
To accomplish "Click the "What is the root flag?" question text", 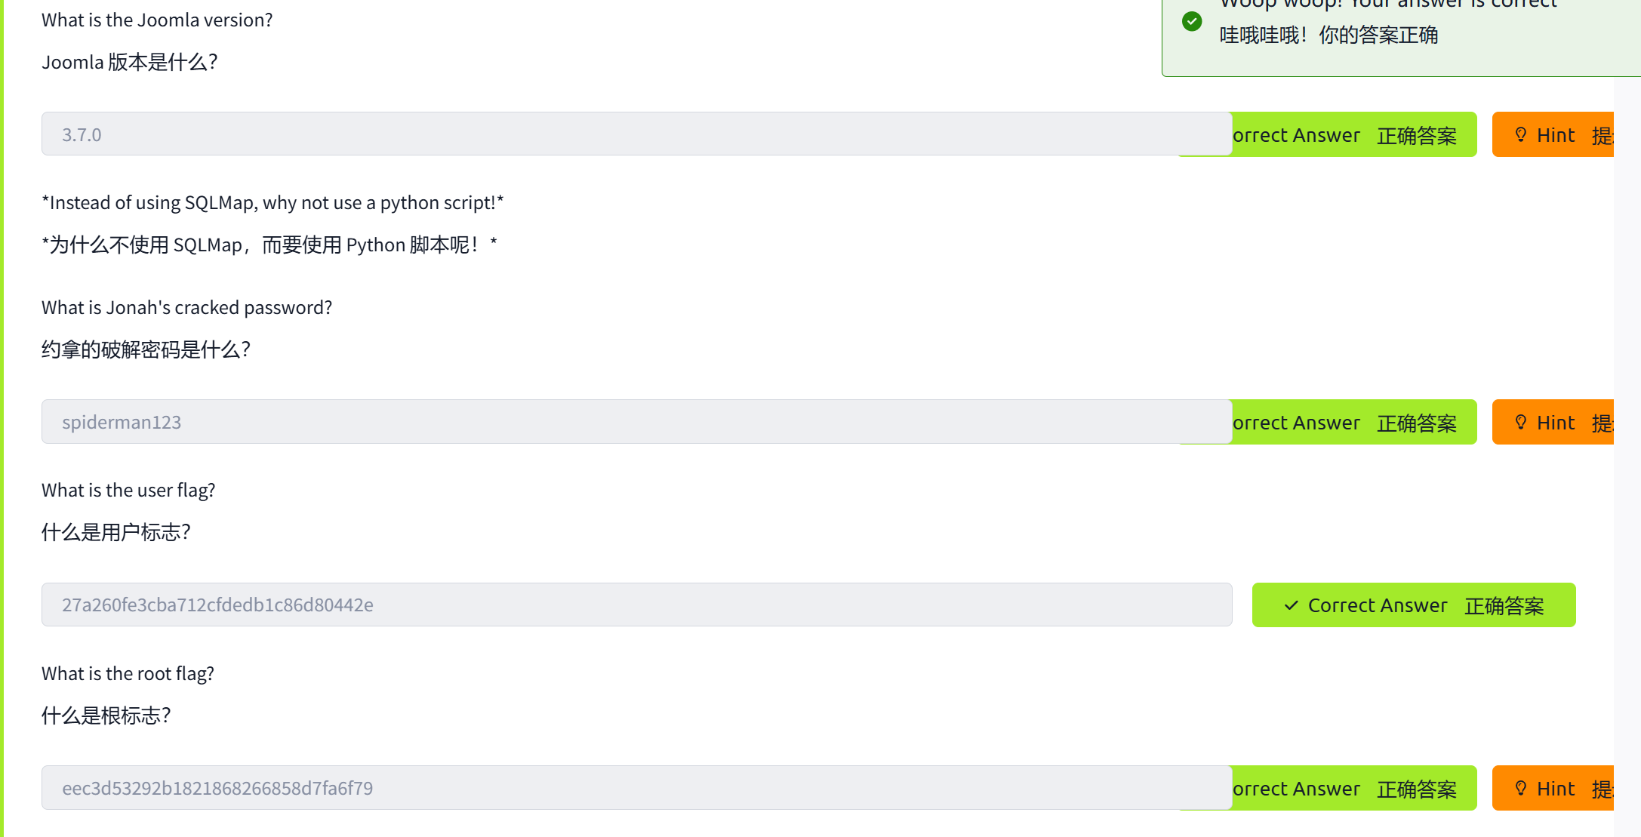I will tap(128, 674).
